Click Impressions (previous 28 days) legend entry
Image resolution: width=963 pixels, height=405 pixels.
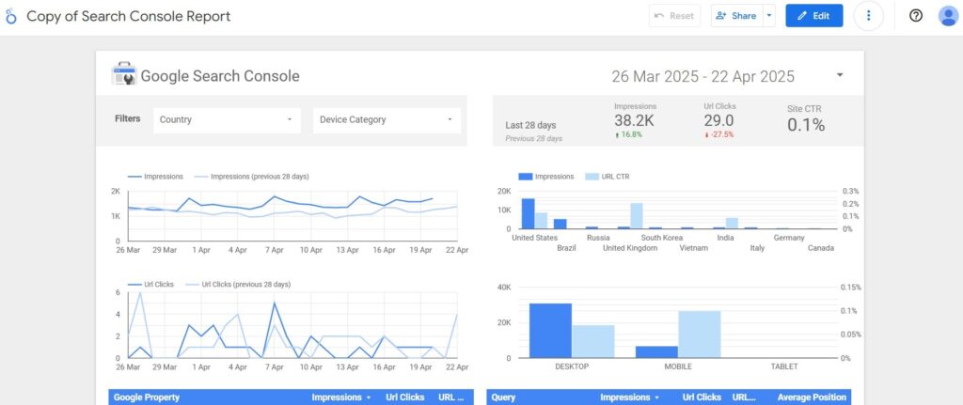pos(251,177)
